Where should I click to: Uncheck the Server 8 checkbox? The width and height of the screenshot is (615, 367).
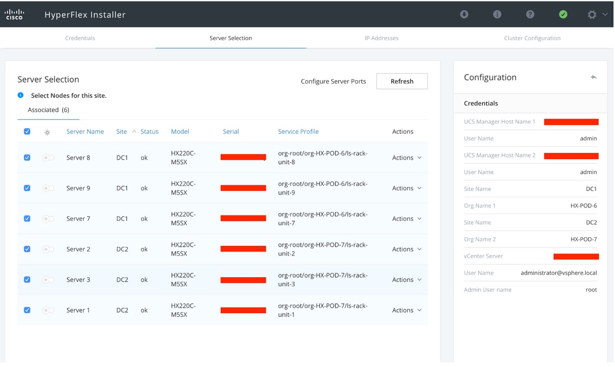(x=27, y=158)
